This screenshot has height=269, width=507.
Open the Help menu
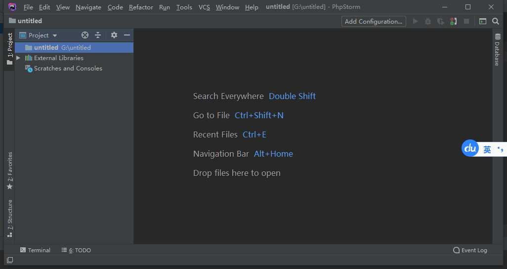point(252,7)
